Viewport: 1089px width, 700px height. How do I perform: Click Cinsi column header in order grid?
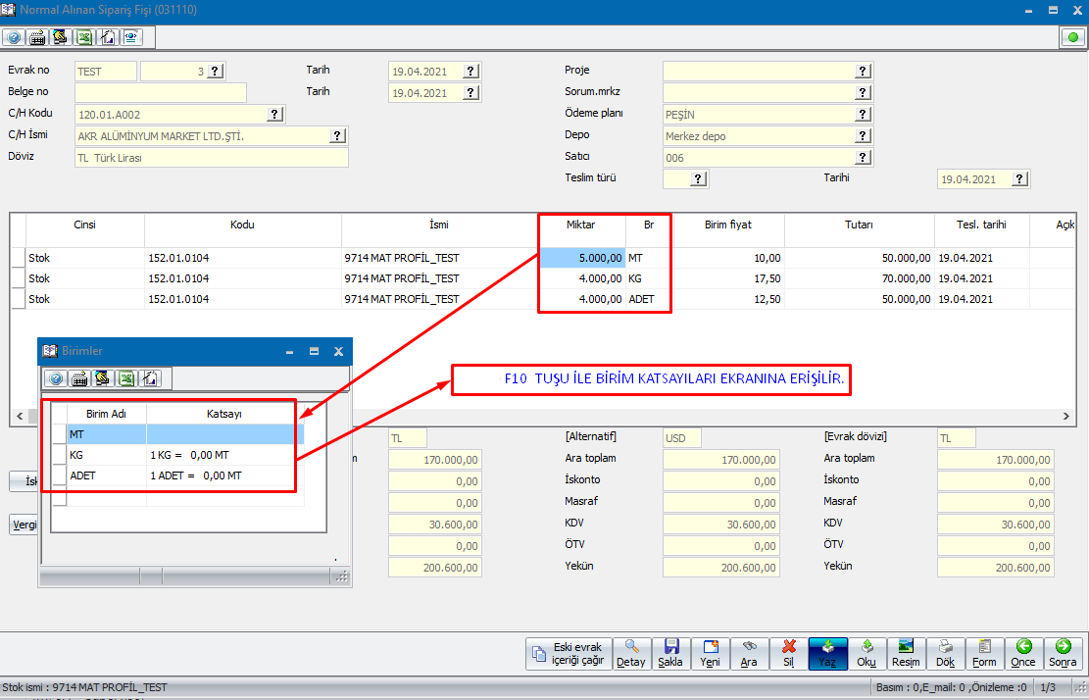tap(84, 225)
